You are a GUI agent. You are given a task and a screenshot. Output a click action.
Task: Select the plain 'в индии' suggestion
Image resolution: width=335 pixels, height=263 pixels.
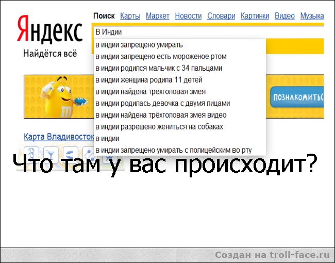click(180, 139)
